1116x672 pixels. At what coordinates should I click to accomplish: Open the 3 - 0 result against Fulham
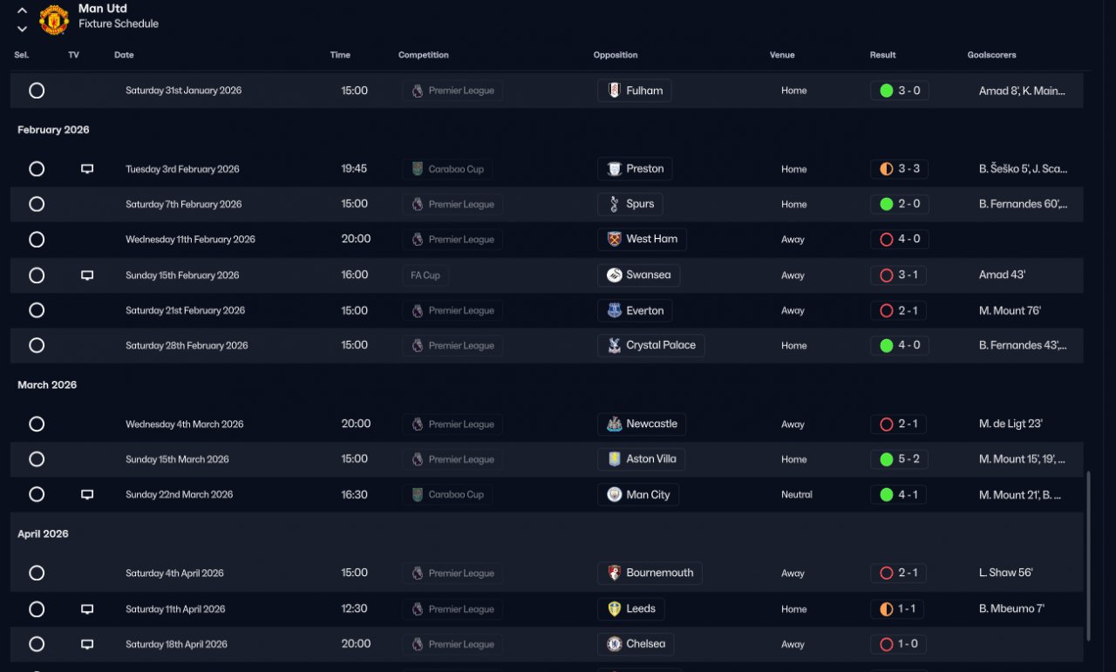[900, 91]
